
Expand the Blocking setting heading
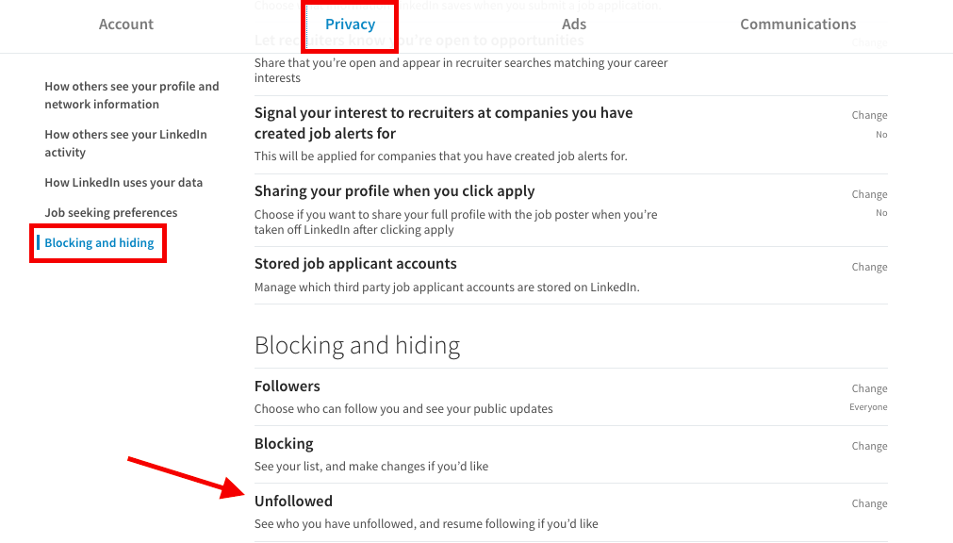coord(284,443)
